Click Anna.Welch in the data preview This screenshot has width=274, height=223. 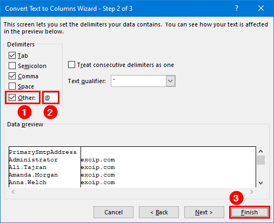[28, 183]
